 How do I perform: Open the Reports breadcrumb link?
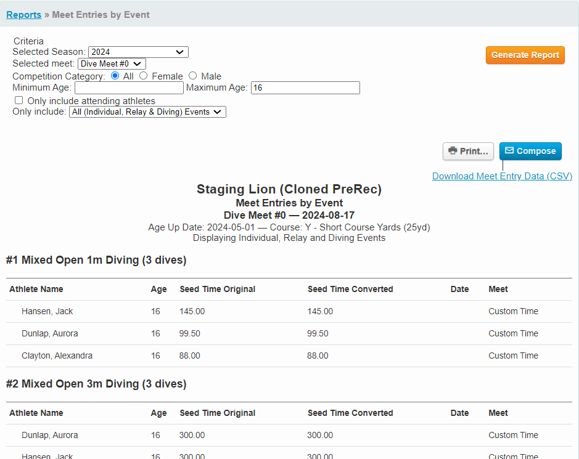click(24, 14)
